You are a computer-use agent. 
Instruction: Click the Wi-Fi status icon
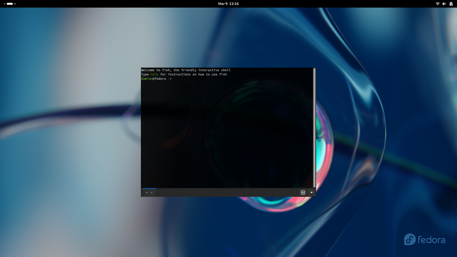(437, 4)
